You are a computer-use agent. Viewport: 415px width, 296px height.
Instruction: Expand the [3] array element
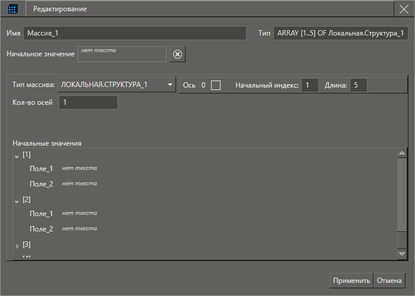[17, 245]
